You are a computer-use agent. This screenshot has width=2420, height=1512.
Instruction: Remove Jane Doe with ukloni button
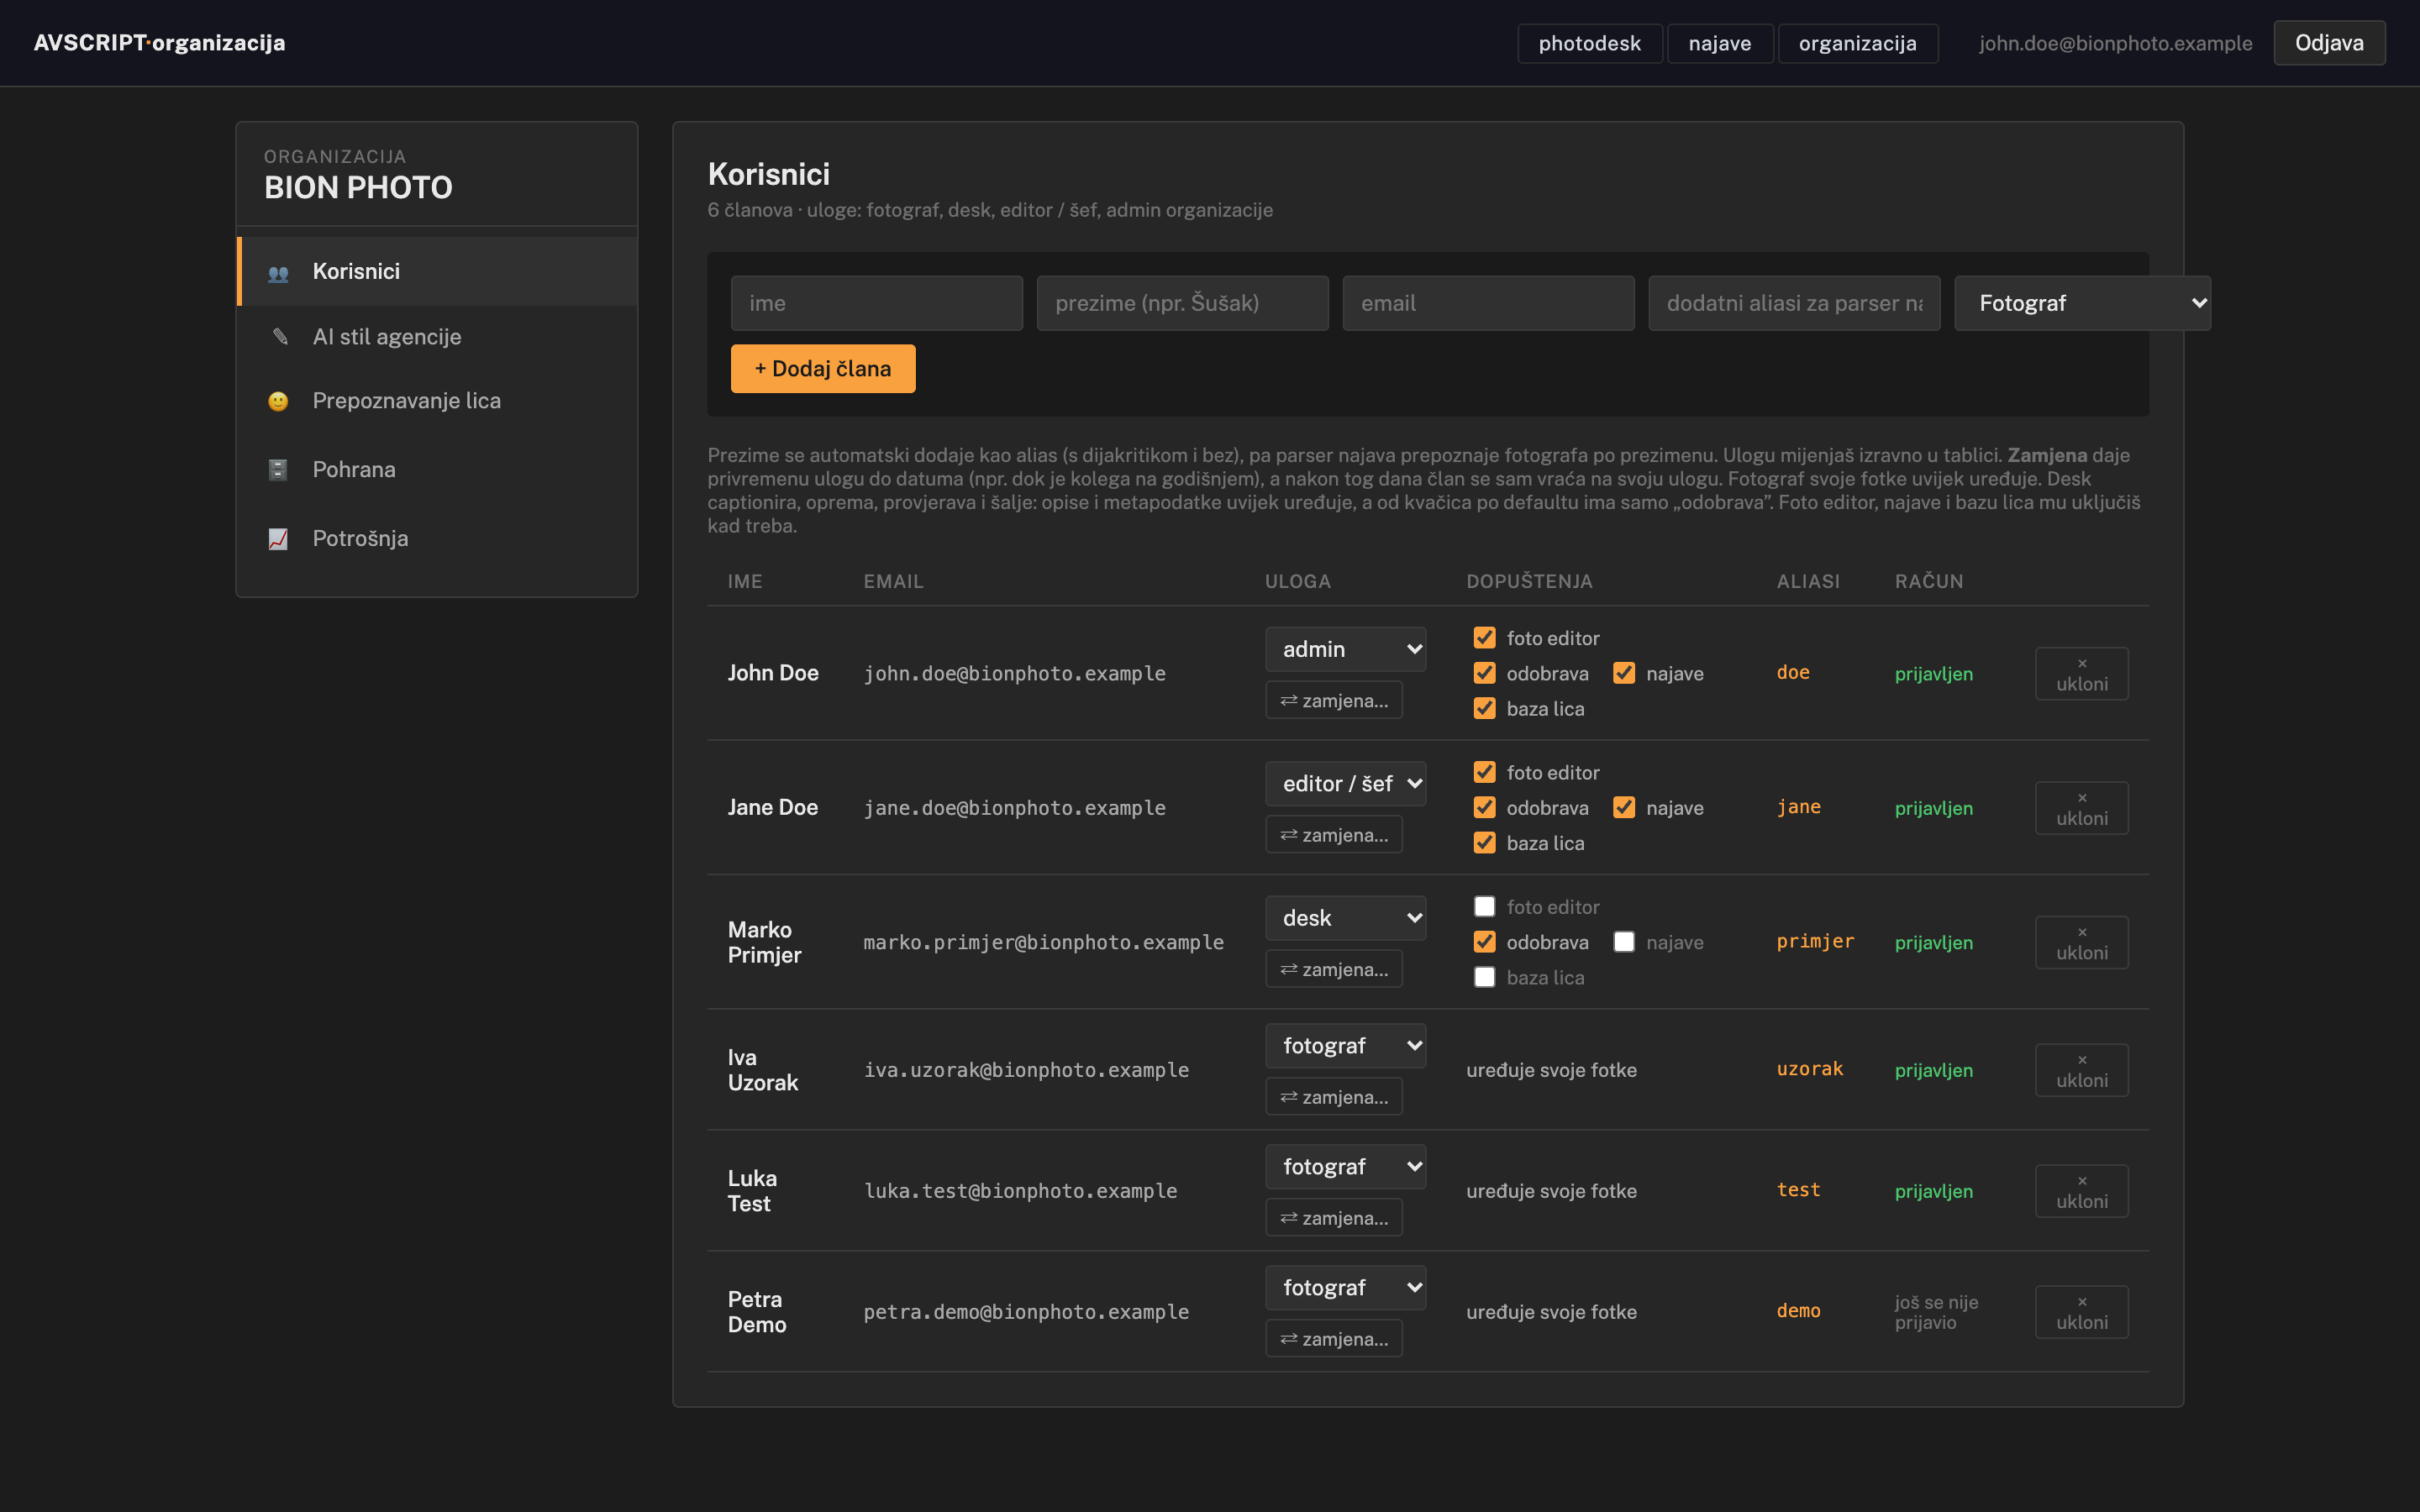coord(2082,808)
